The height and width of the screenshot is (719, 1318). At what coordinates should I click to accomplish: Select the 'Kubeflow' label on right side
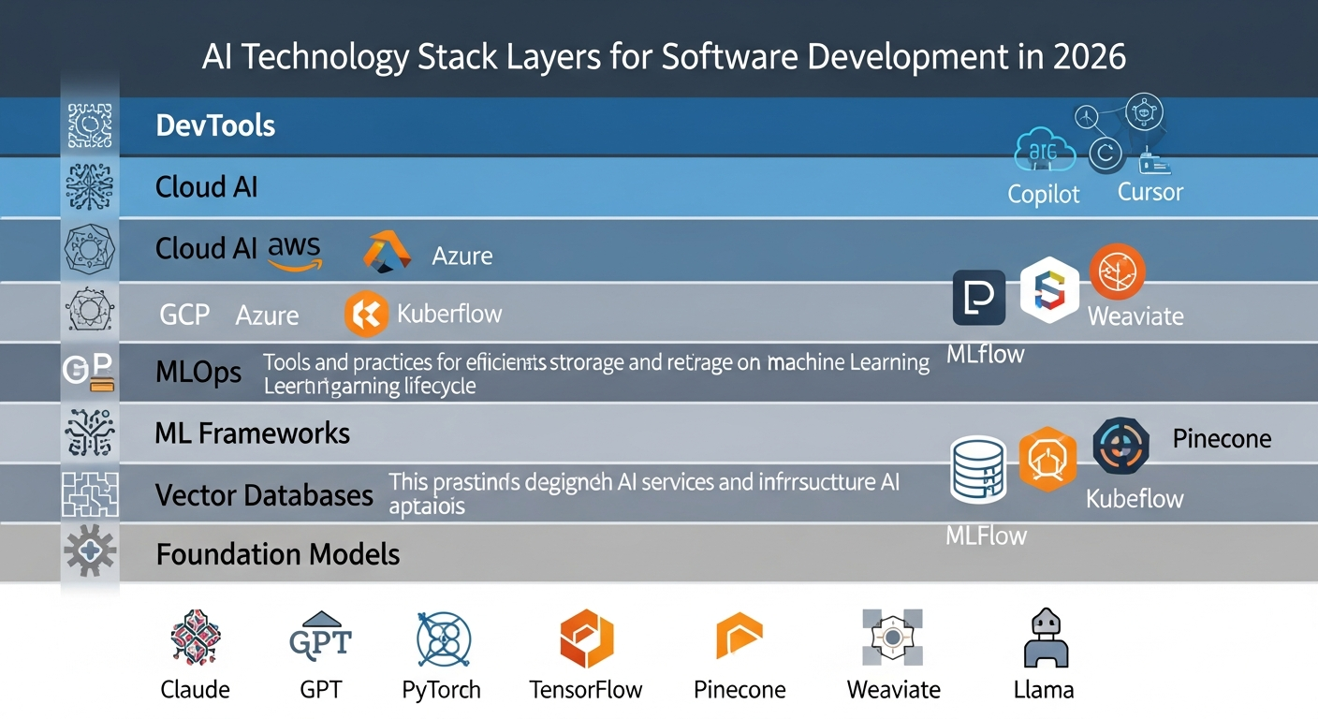tap(1135, 499)
